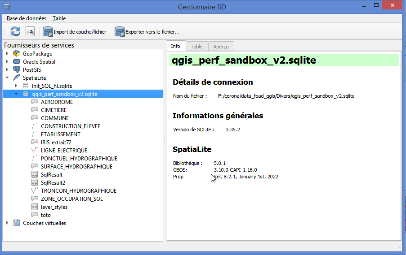The image size is (406, 255).
Task: Click the Couches virtuelles icon
Action: [17, 223]
